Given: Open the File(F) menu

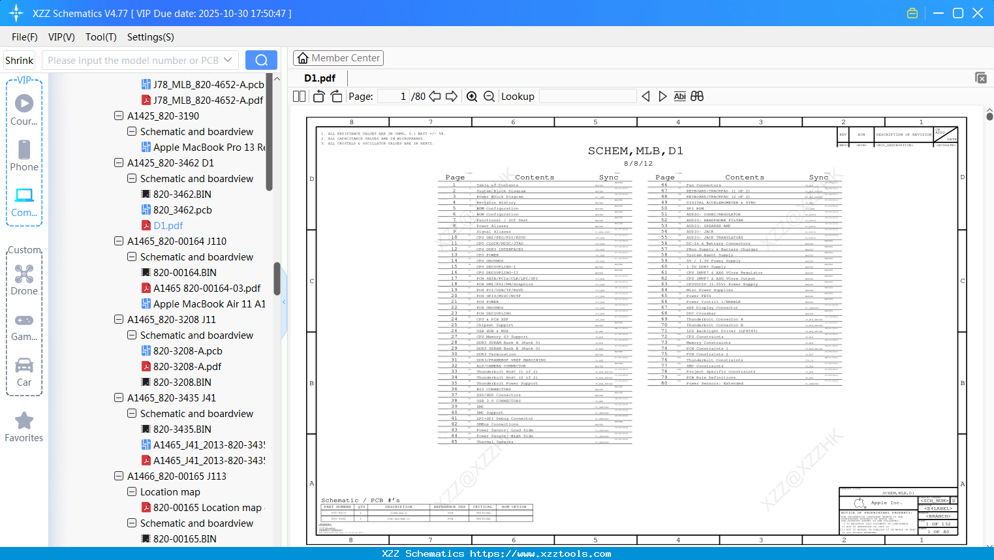Looking at the screenshot, I should click(x=25, y=37).
